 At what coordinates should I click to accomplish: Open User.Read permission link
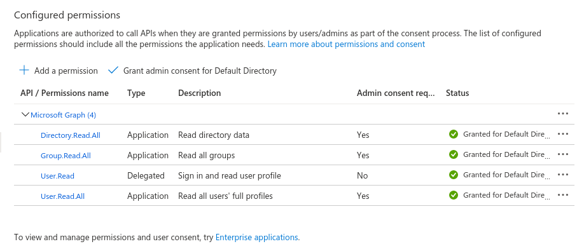[x=57, y=176]
